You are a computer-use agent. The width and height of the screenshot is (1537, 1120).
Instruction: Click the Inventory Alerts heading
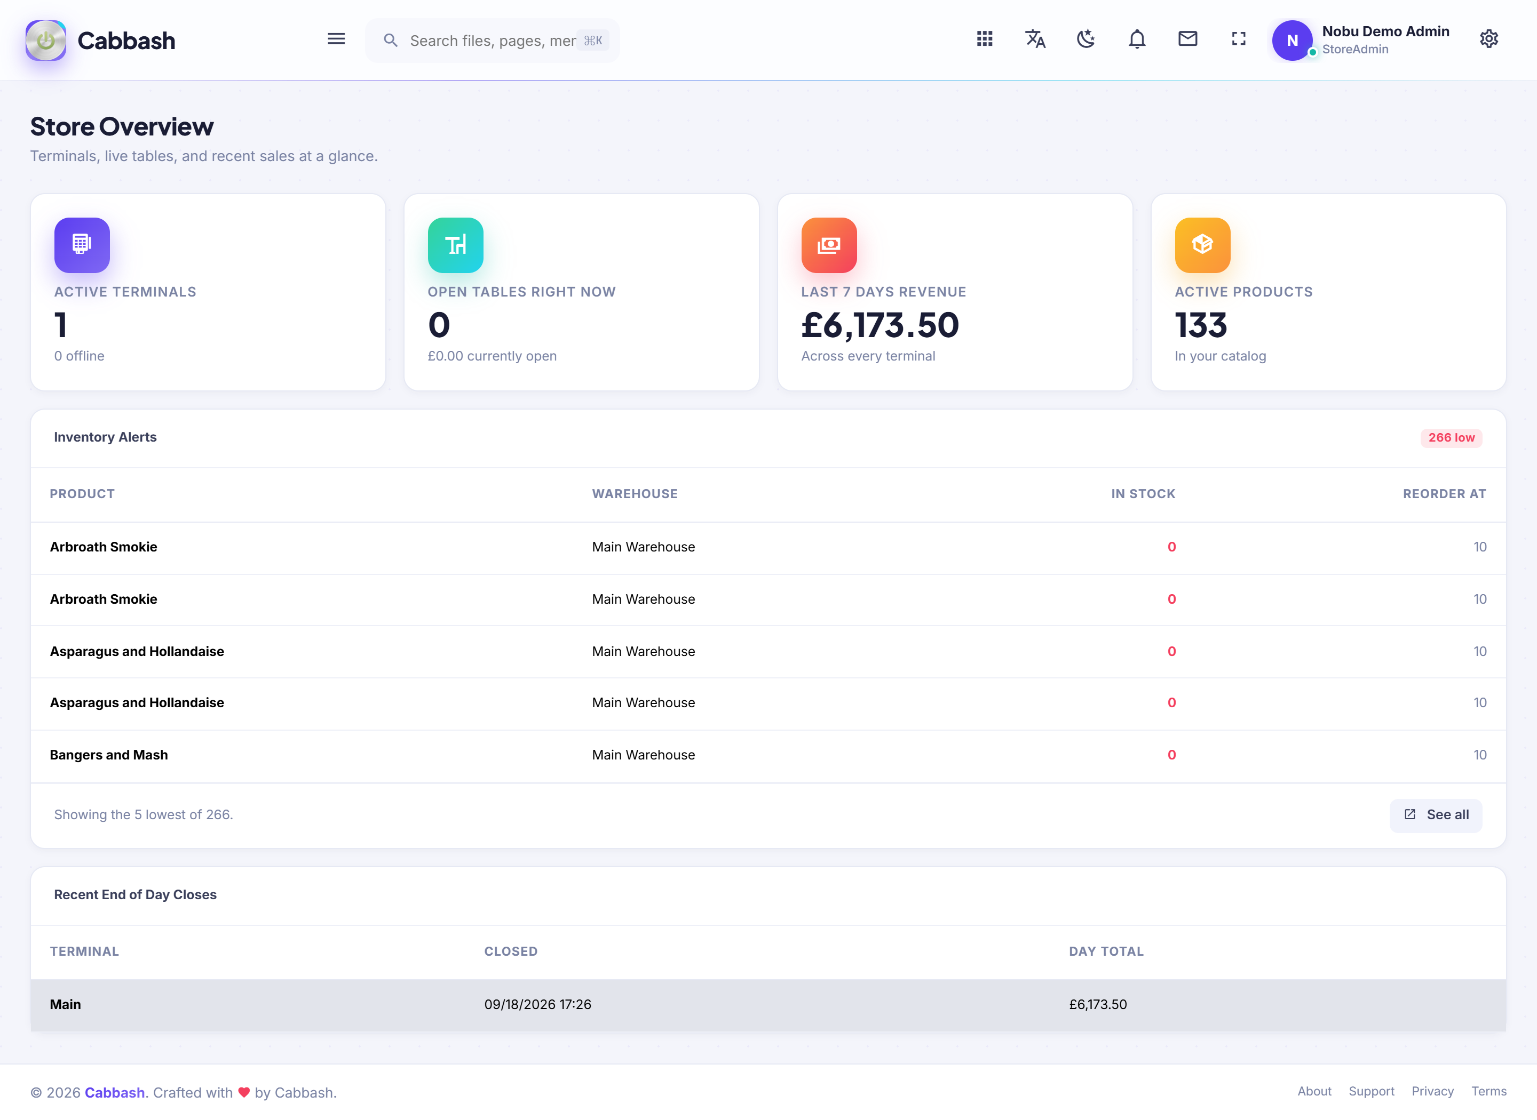(105, 437)
